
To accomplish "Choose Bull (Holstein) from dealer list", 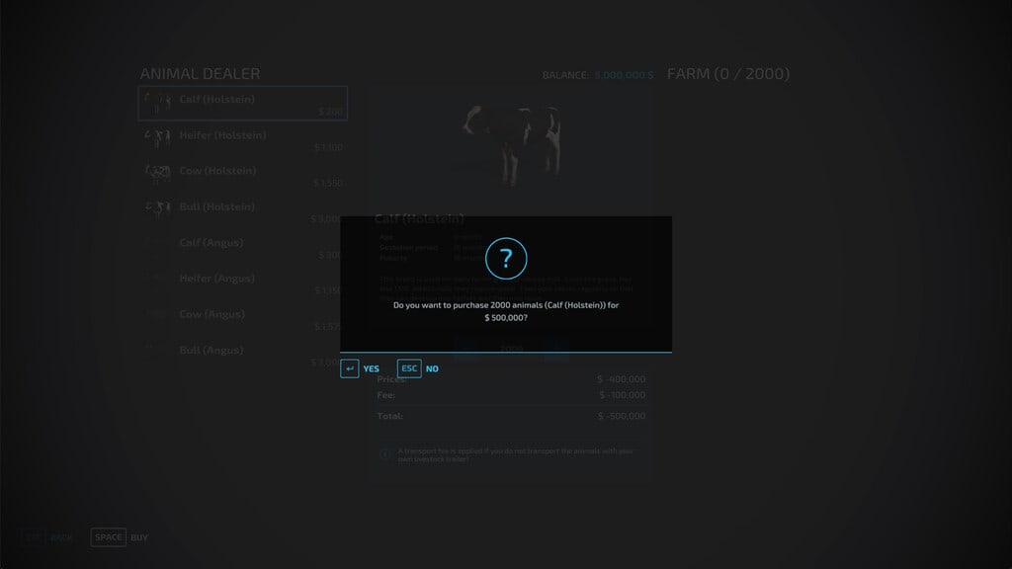I will coord(242,210).
